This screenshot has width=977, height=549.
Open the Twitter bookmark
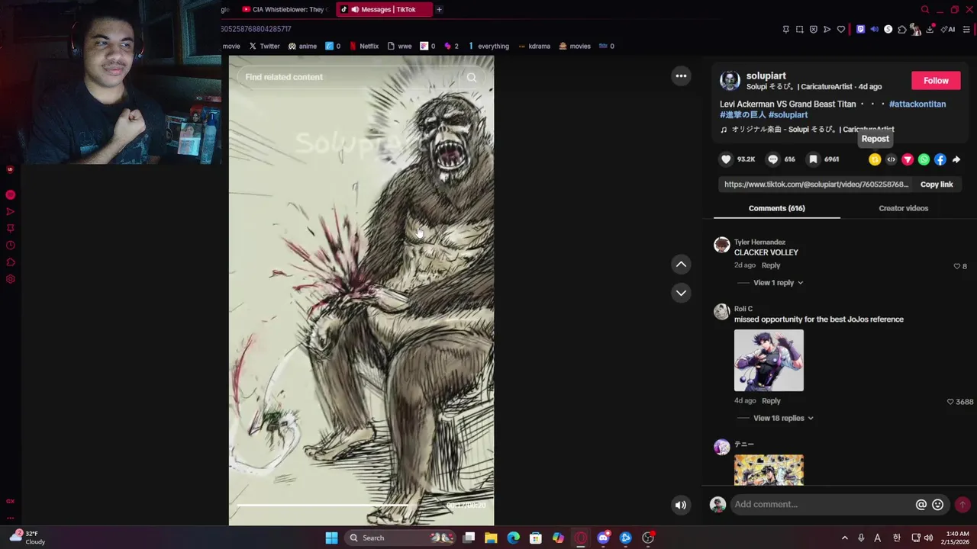[264, 47]
